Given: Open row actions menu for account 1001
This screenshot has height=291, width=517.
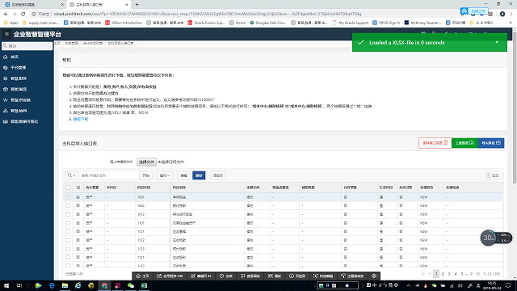Looking at the screenshot, I should [x=78, y=197].
